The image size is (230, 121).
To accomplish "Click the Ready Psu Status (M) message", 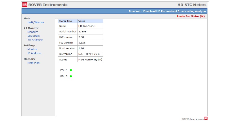I will coord(191,16).
